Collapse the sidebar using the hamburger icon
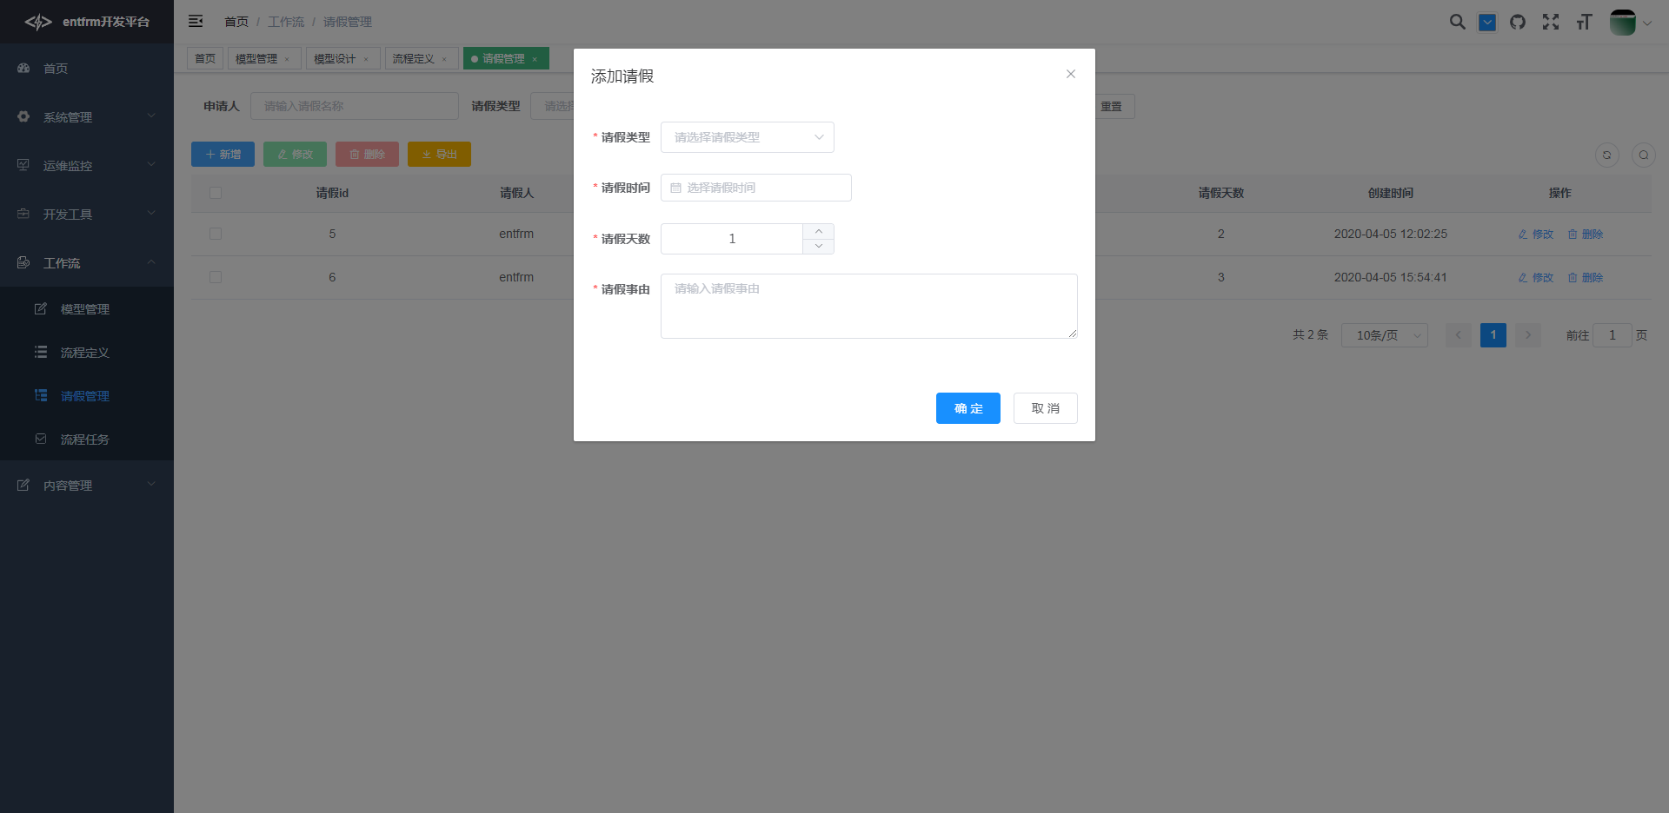 coord(196,21)
